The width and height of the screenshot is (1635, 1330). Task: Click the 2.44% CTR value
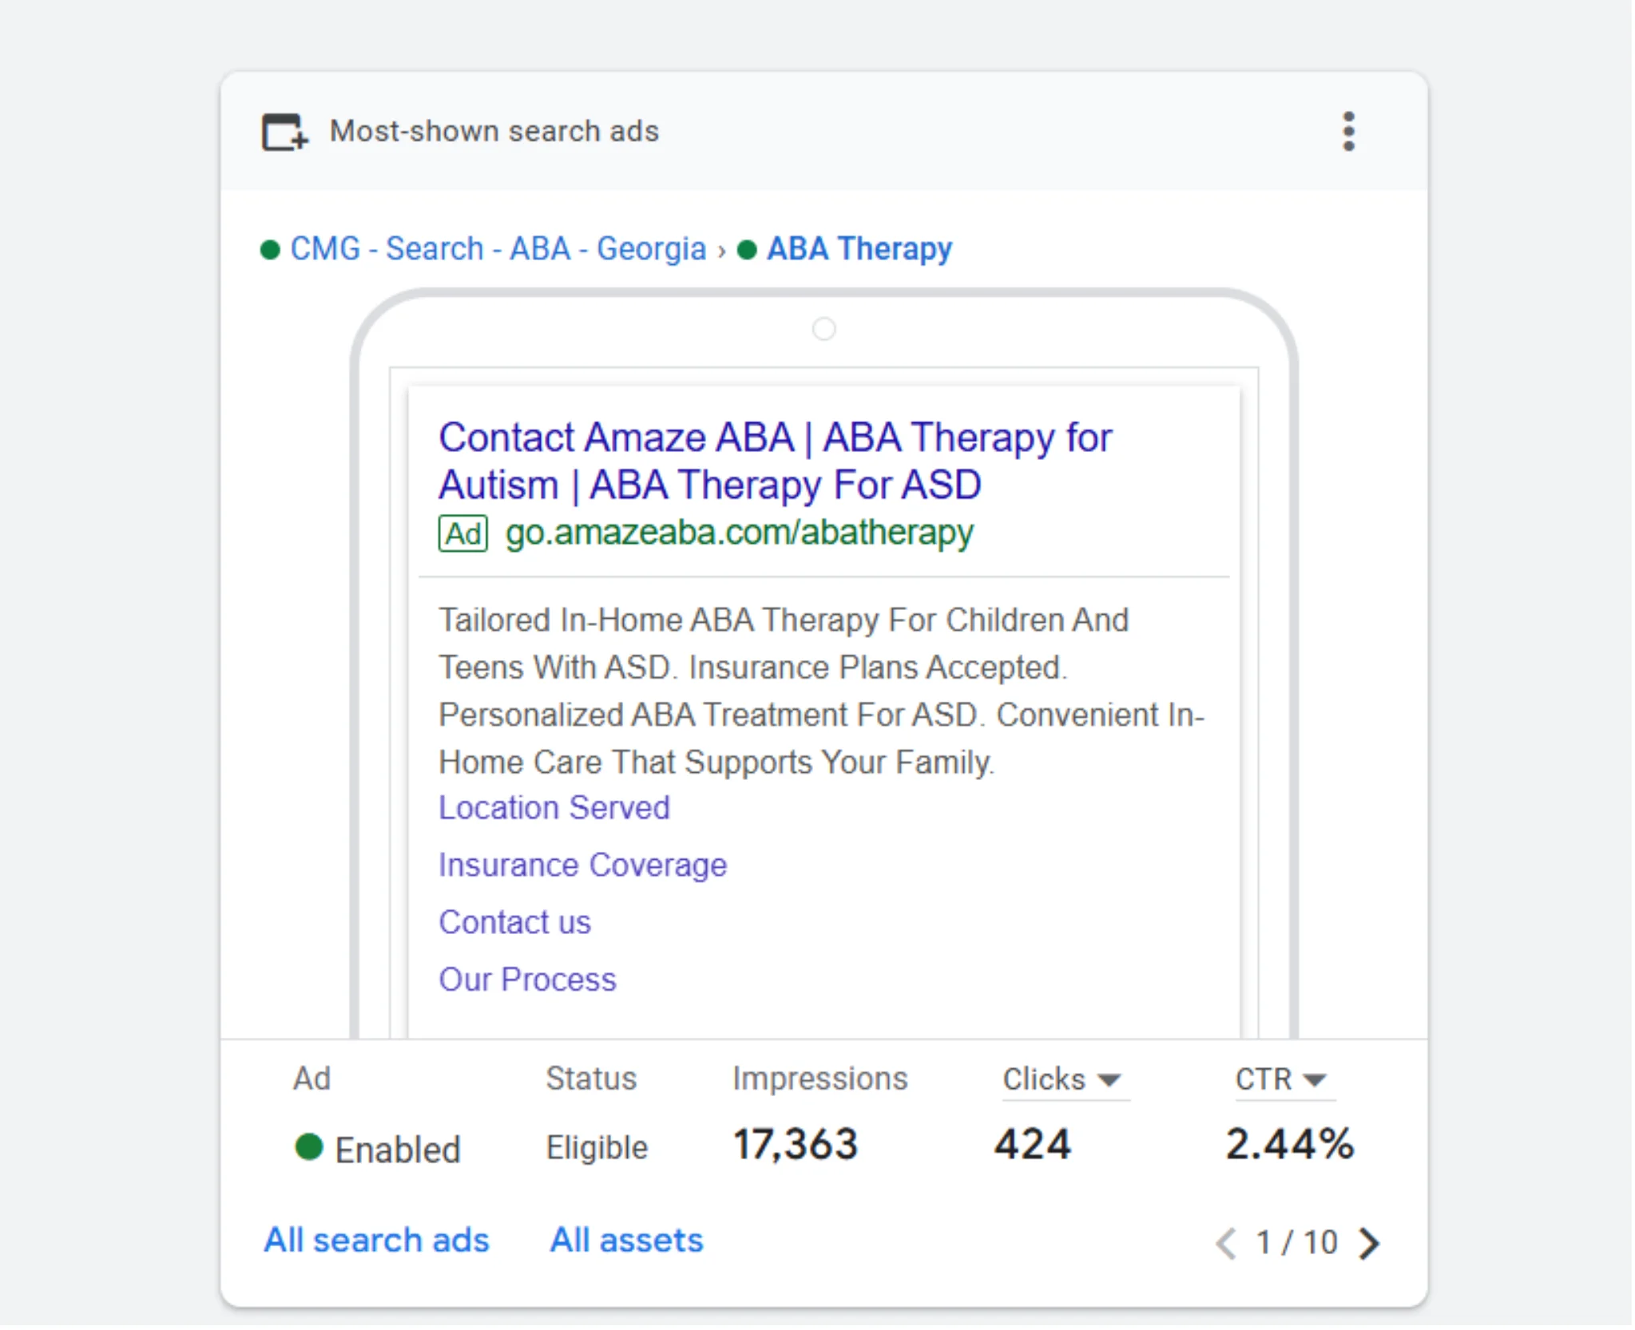pos(1290,1144)
